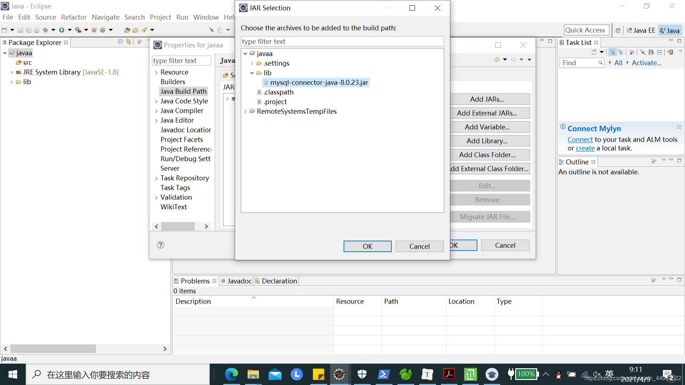Click the Windows Start button

pyautogui.click(x=13, y=374)
